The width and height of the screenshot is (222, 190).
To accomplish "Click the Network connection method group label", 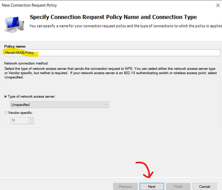I will point(26,63).
